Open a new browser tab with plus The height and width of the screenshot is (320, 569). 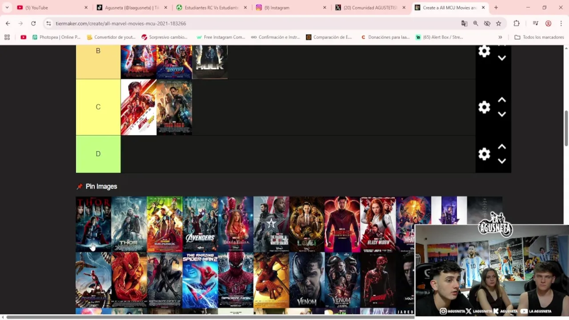pos(496,8)
